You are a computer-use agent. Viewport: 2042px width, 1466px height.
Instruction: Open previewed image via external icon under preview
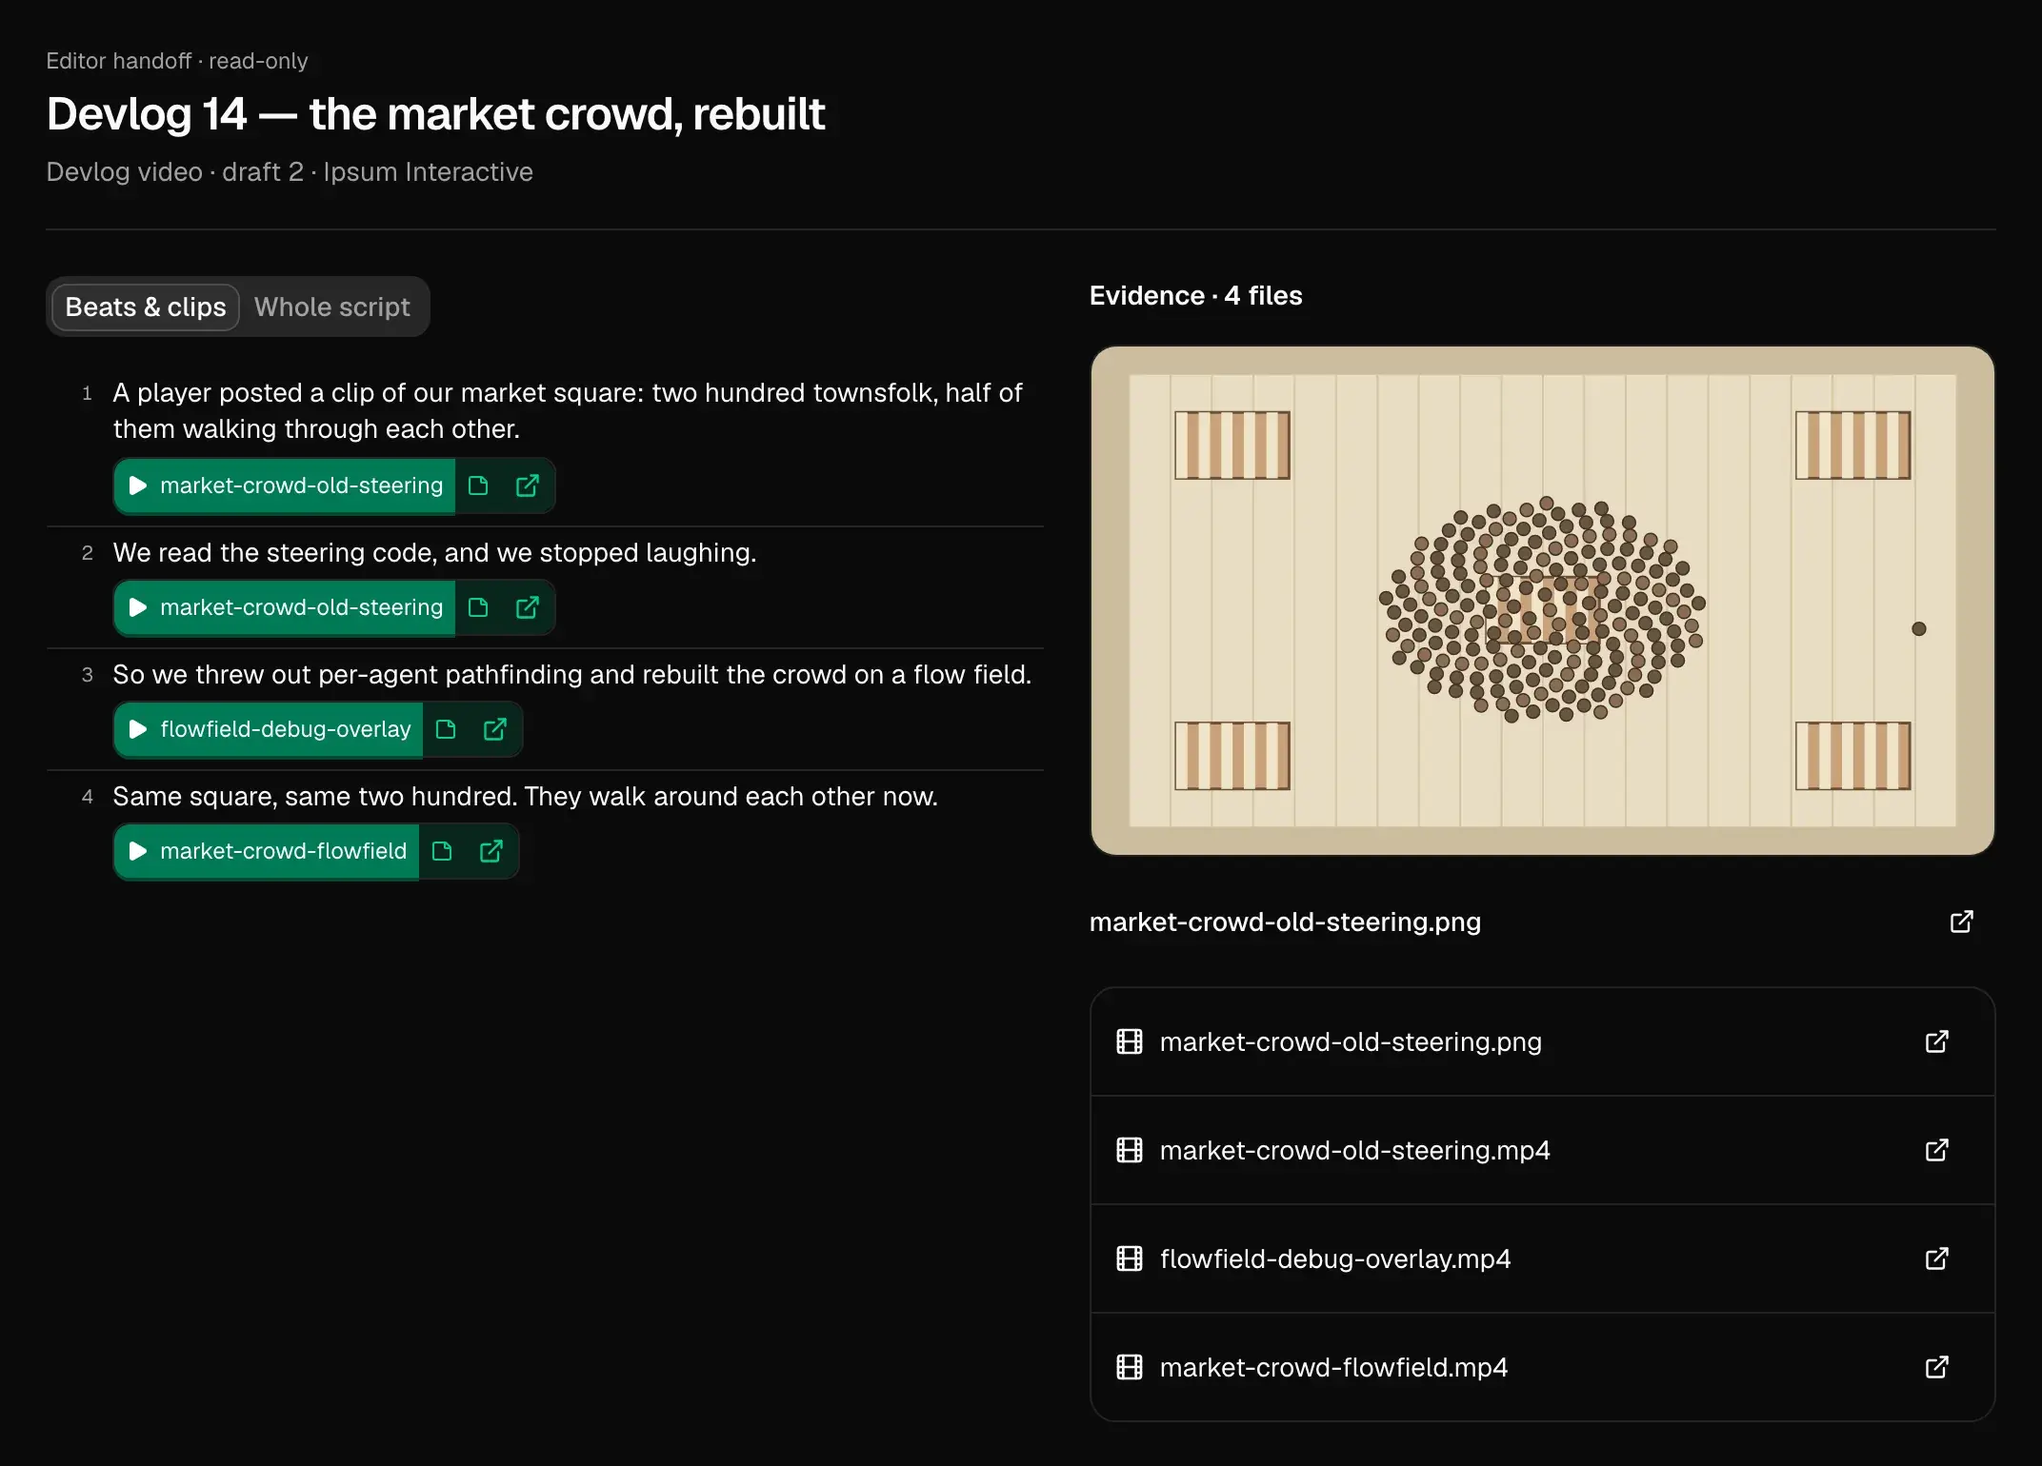coord(1961,921)
